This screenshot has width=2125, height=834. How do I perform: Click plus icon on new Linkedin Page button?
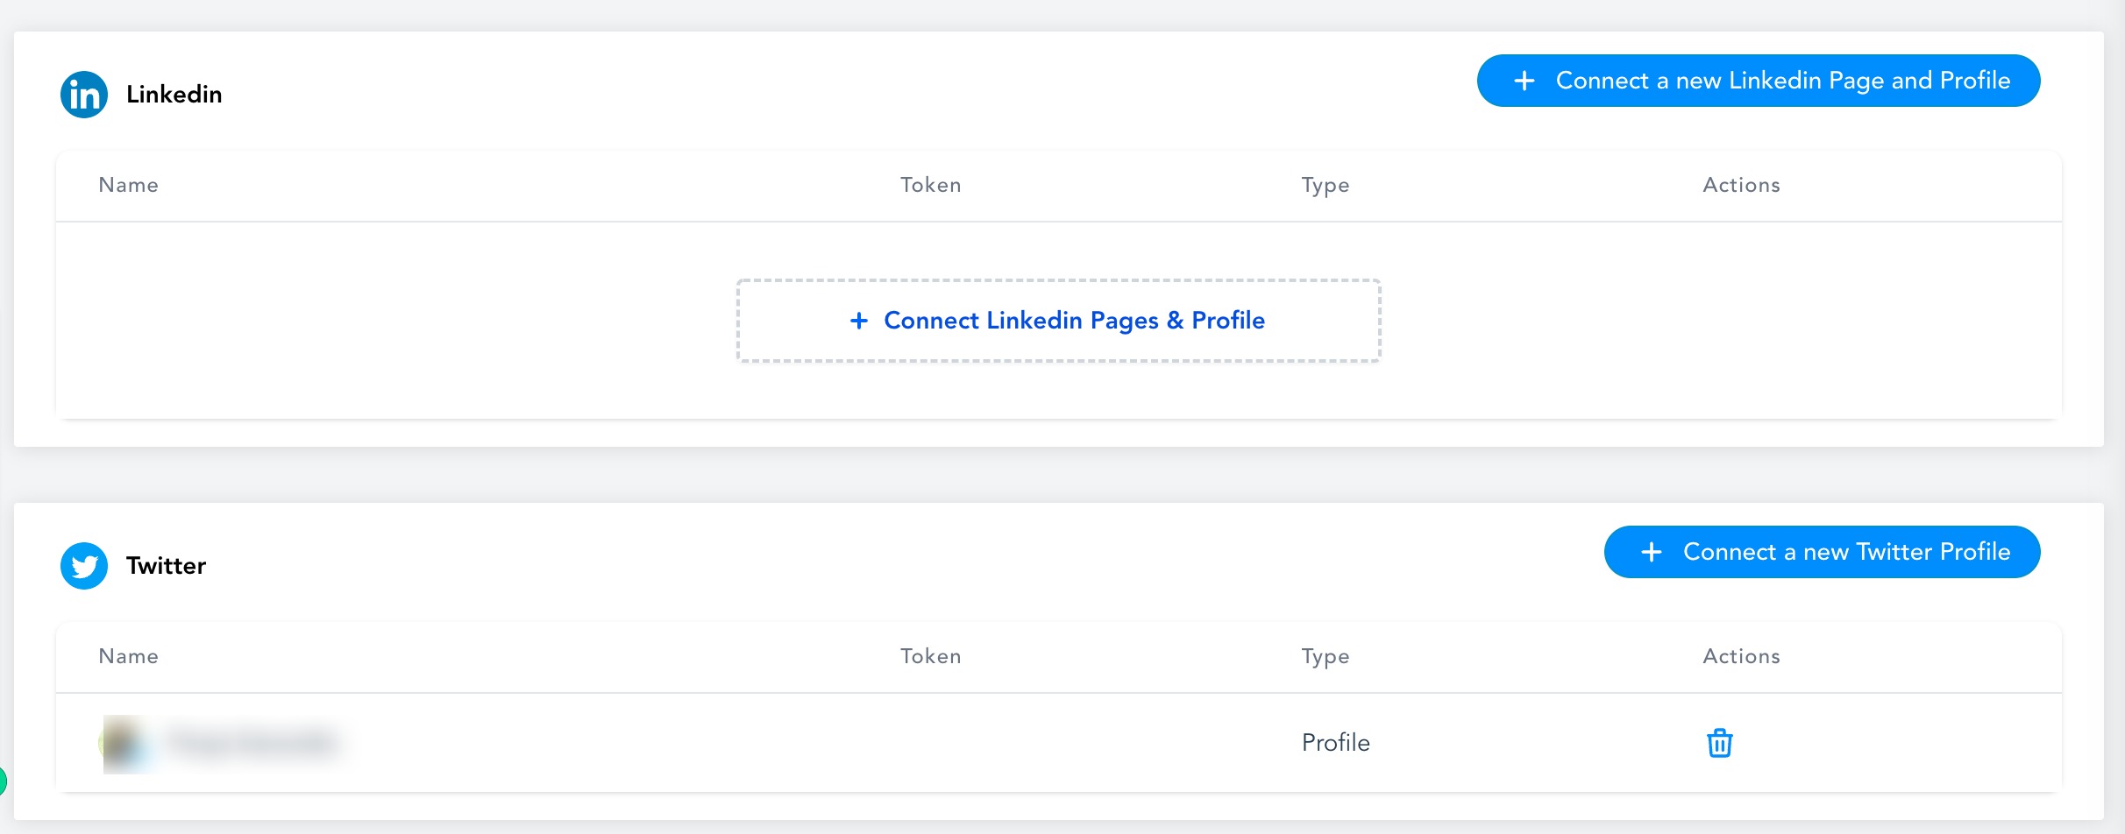(1524, 81)
